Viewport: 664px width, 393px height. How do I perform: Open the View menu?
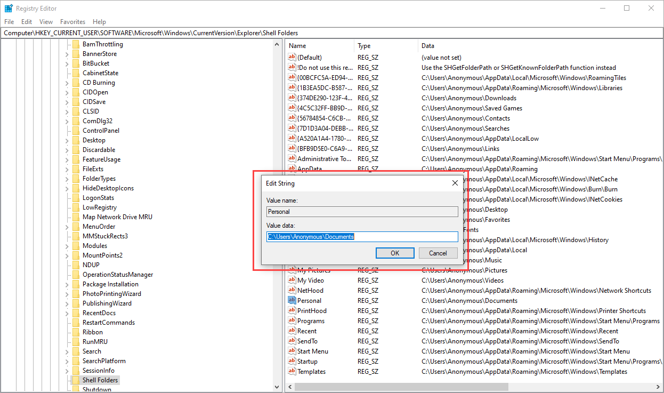(x=46, y=22)
